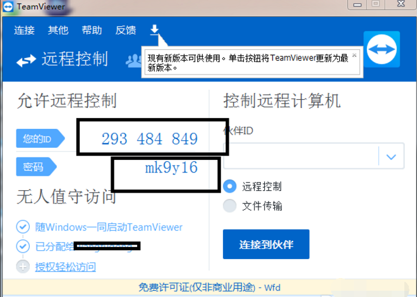Click the 伙伴ID input field
This screenshot has height=297, width=417.
300,157
